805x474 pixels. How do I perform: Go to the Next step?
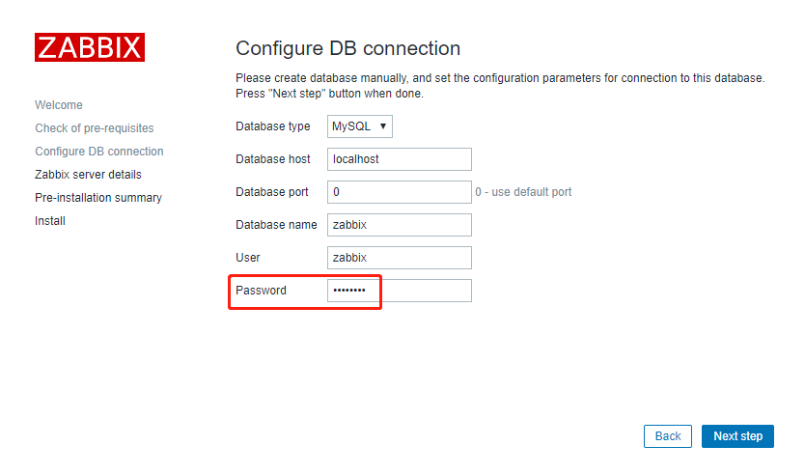click(737, 436)
